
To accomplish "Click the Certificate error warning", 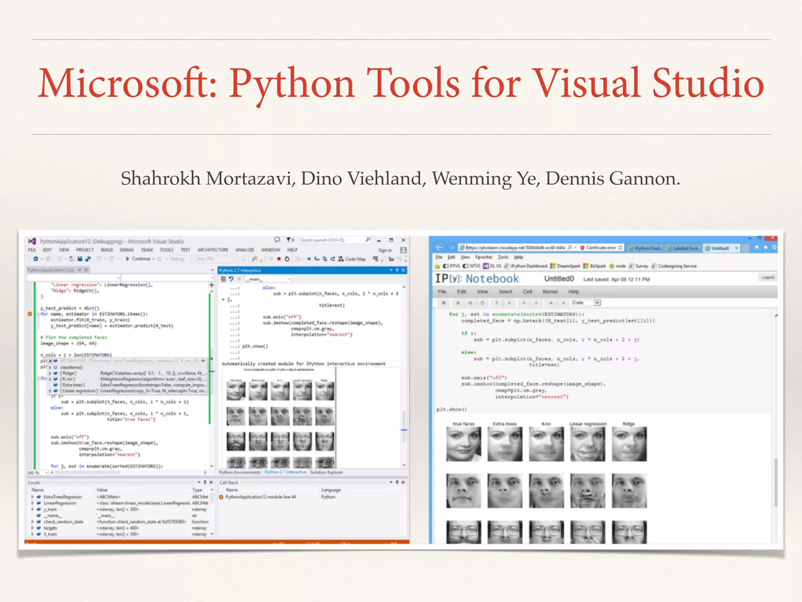I will [x=598, y=248].
